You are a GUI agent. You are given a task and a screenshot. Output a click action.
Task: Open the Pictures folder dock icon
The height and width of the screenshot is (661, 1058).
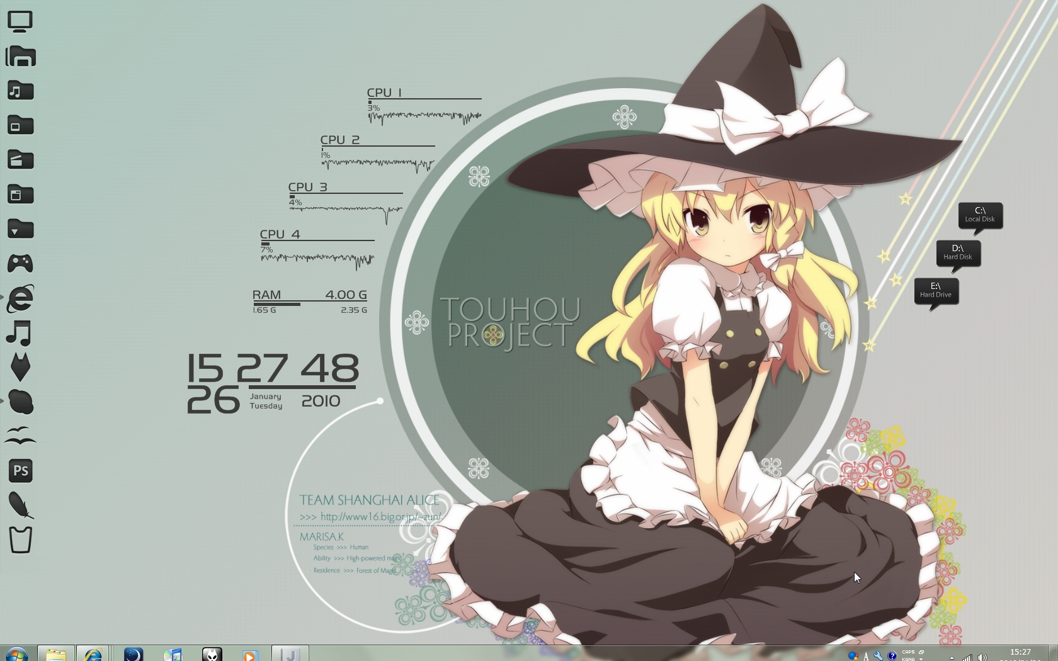click(21, 125)
